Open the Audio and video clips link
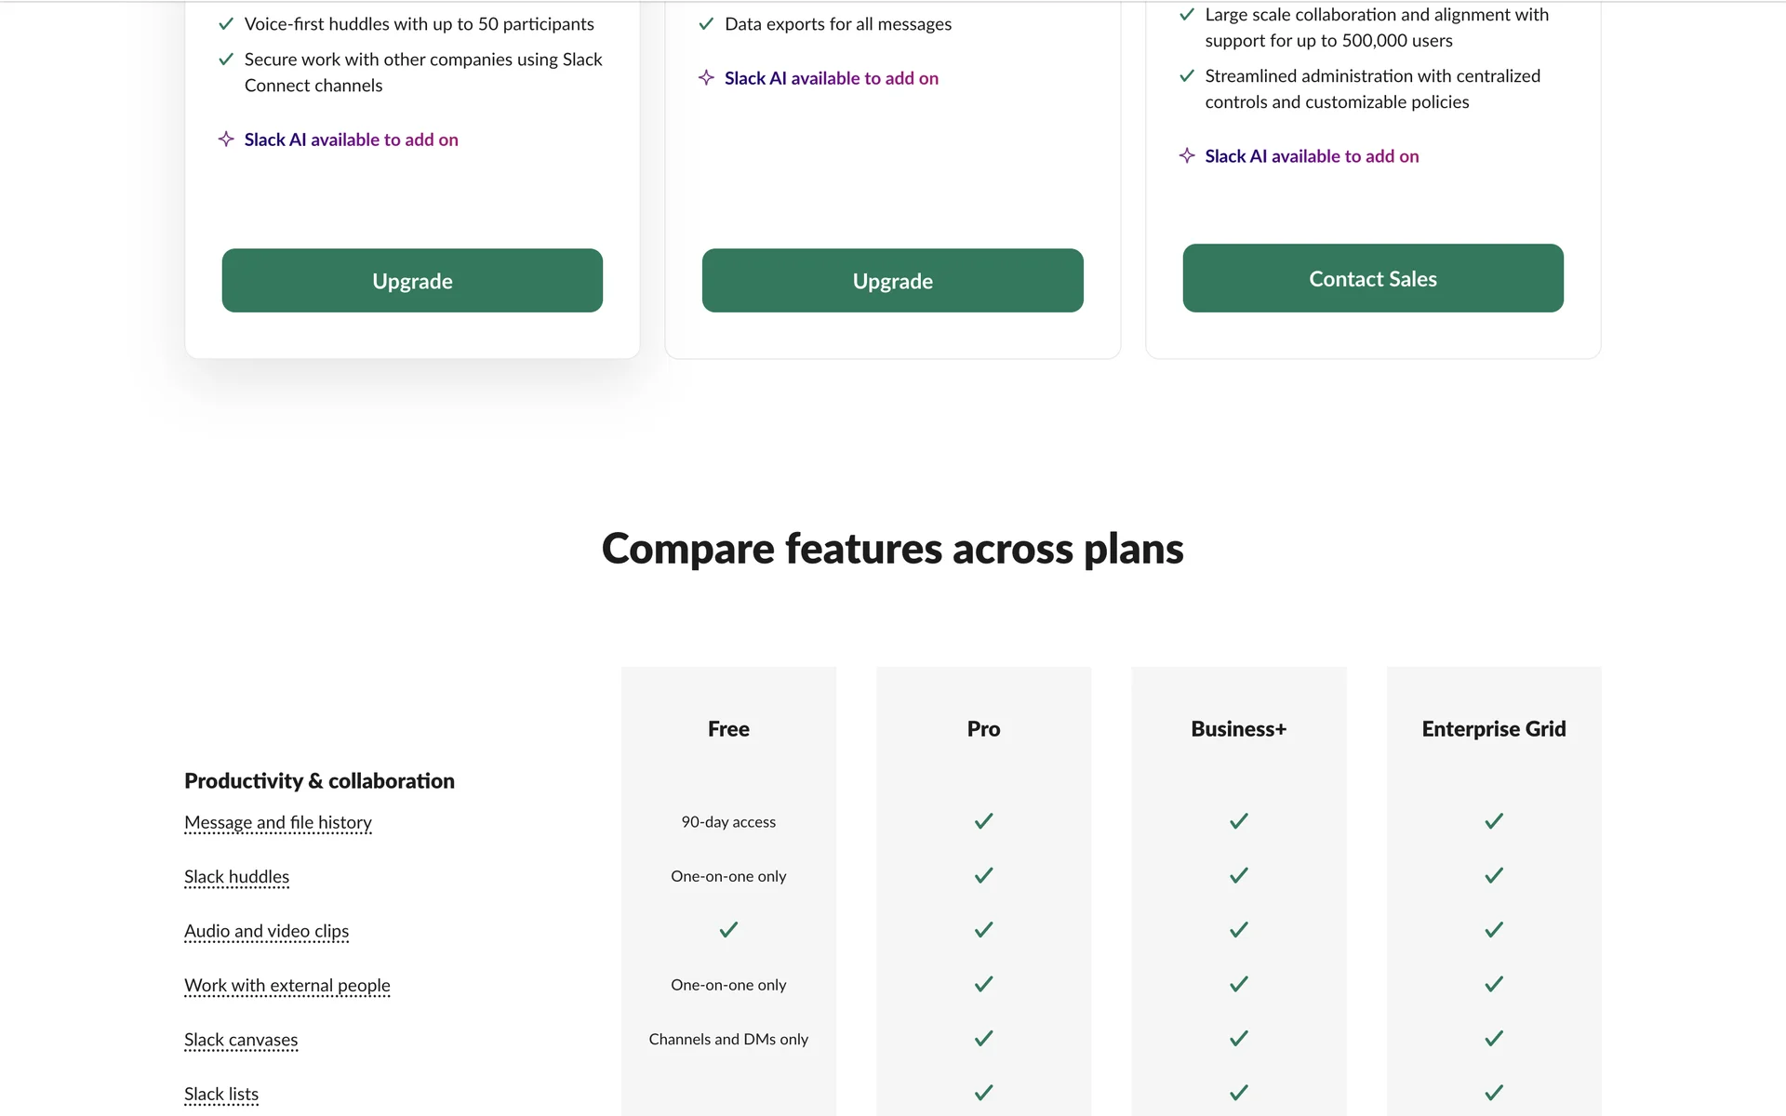Image resolution: width=1786 pixels, height=1116 pixels. tap(266, 931)
